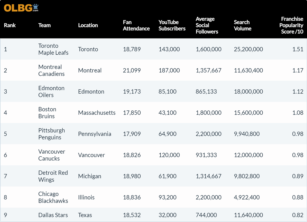The image size is (307, 222).
Task: Click YouTube subscribers value 85,100
Action: click(167, 92)
